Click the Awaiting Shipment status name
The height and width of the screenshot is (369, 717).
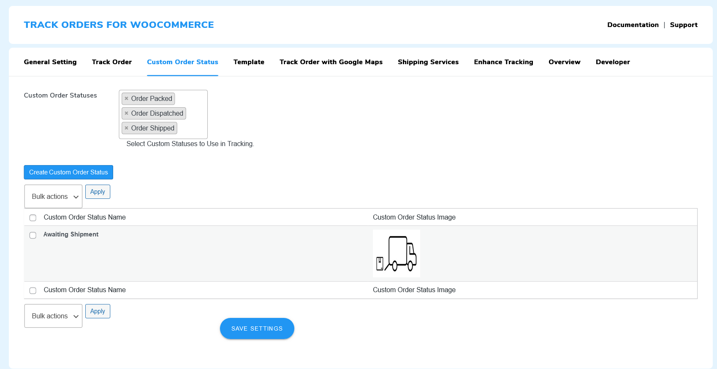click(x=71, y=234)
